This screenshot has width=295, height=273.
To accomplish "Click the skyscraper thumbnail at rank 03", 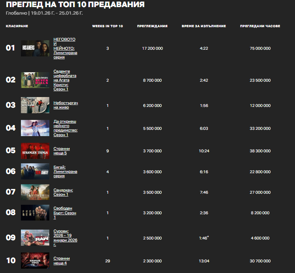I will 35,105.
